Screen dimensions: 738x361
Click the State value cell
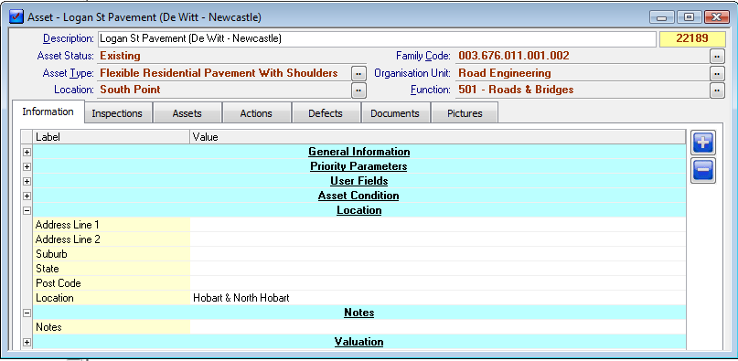tap(438, 269)
